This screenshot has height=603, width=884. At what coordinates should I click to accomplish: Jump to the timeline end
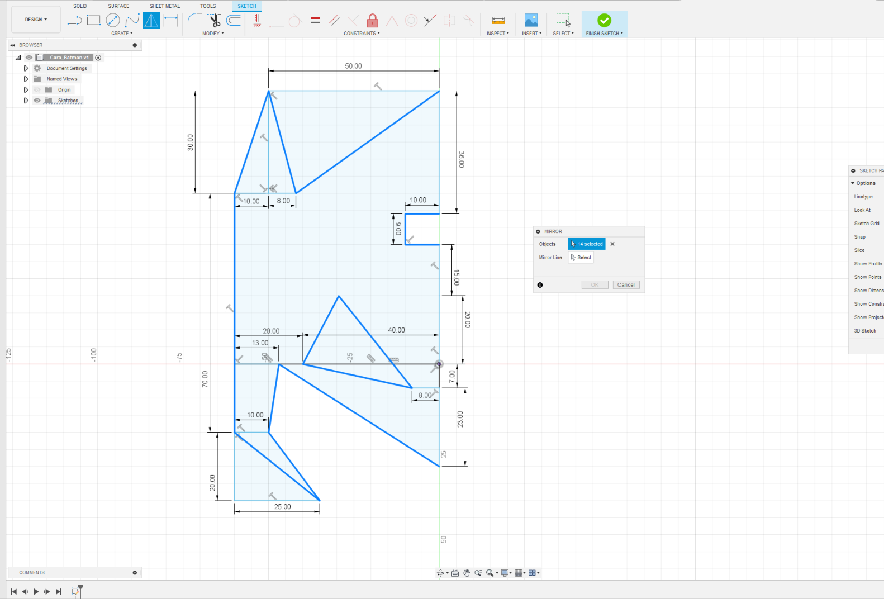(59, 592)
